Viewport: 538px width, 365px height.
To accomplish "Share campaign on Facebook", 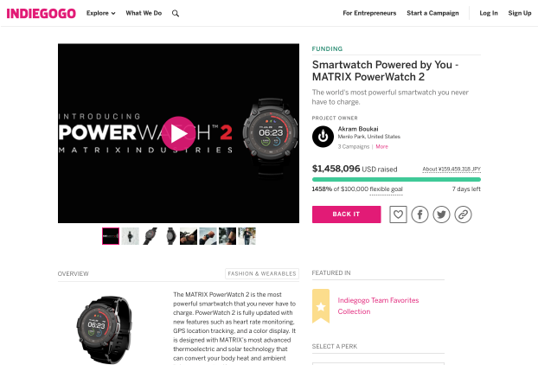I will (x=420, y=215).
